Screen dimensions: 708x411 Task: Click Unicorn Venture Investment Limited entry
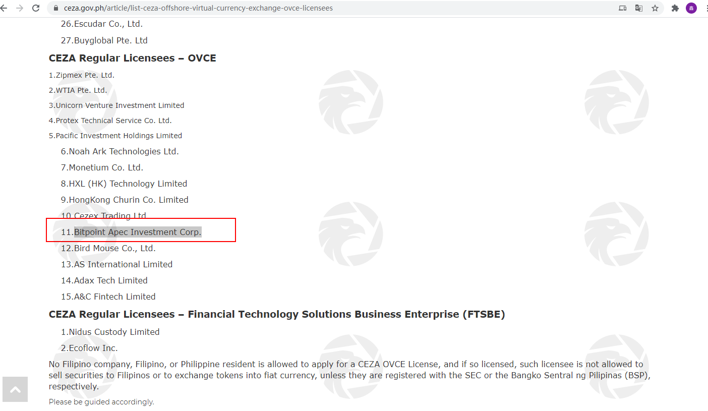coord(116,105)
